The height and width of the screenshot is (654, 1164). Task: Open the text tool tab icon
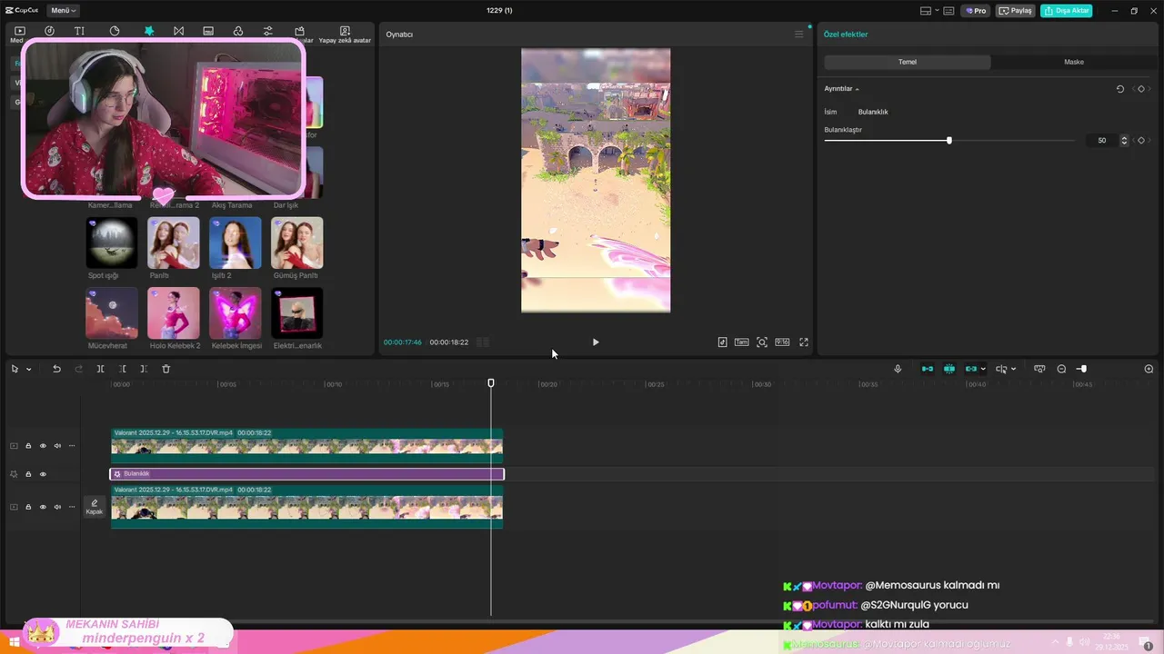pyautogui.click(x=79, y=31)
